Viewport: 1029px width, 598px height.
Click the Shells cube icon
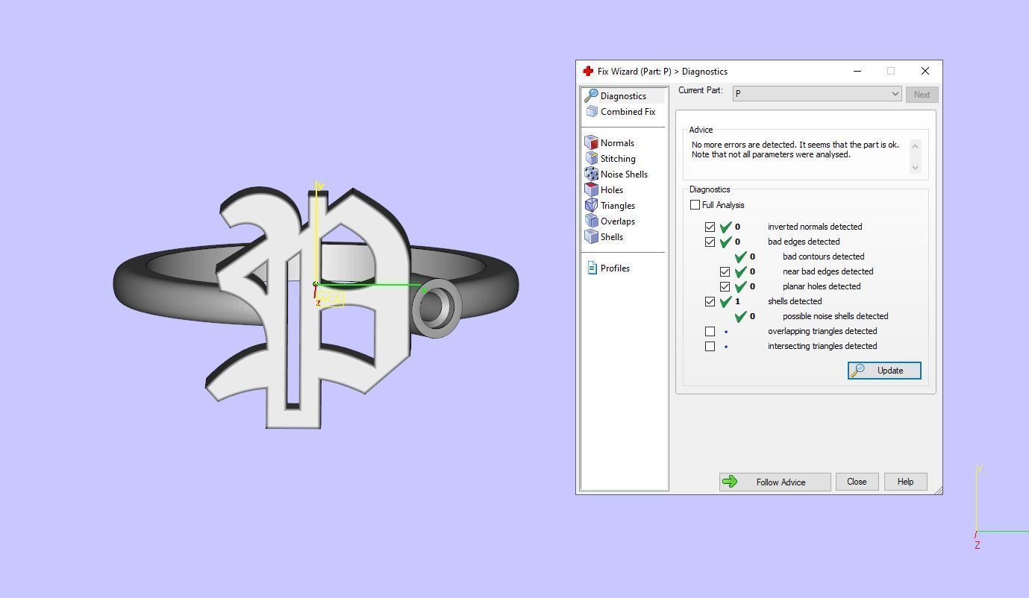click(592, 236)
